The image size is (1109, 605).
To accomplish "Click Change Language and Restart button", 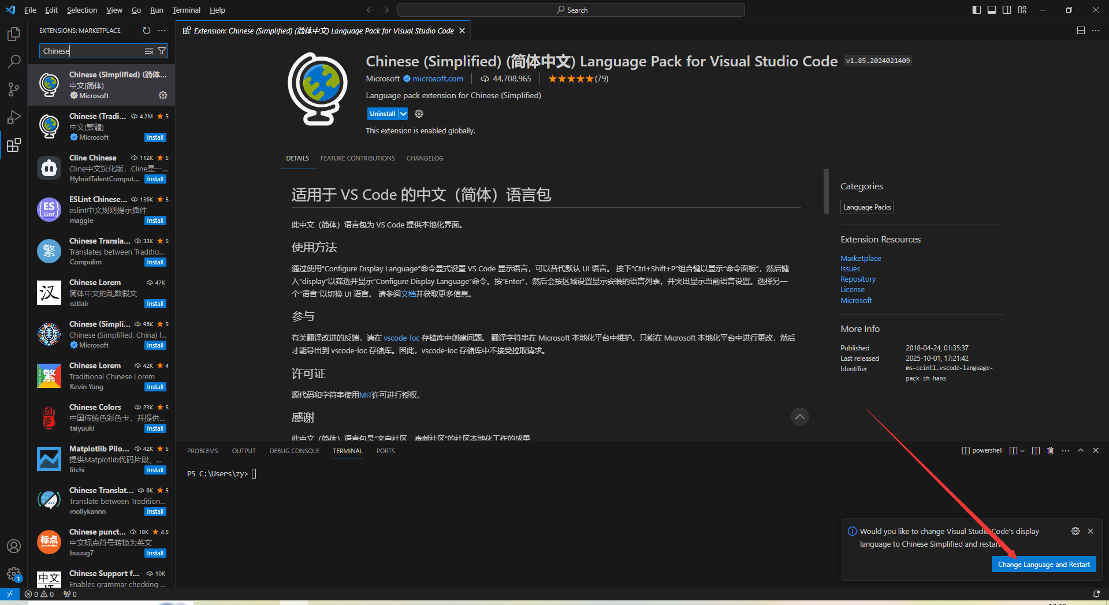I will (x=1044, y=565).
